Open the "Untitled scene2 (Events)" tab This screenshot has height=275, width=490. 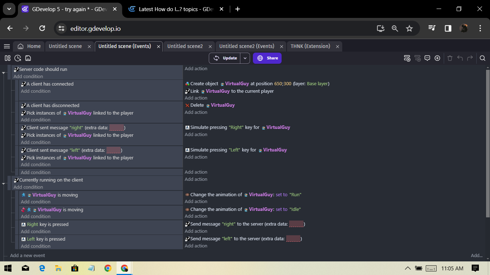[x=247, y=46]
